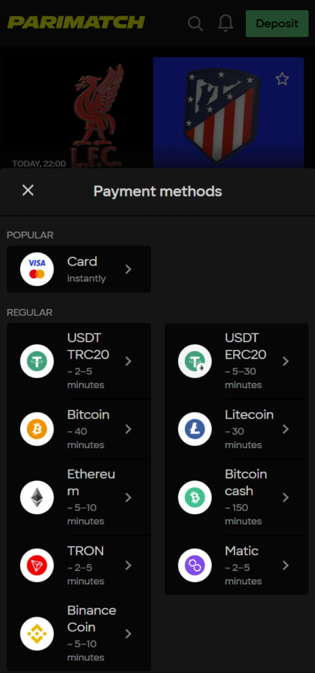Select the USDT TRC20 Tether icon
The image size is (315, 673).
pos(37,361)
